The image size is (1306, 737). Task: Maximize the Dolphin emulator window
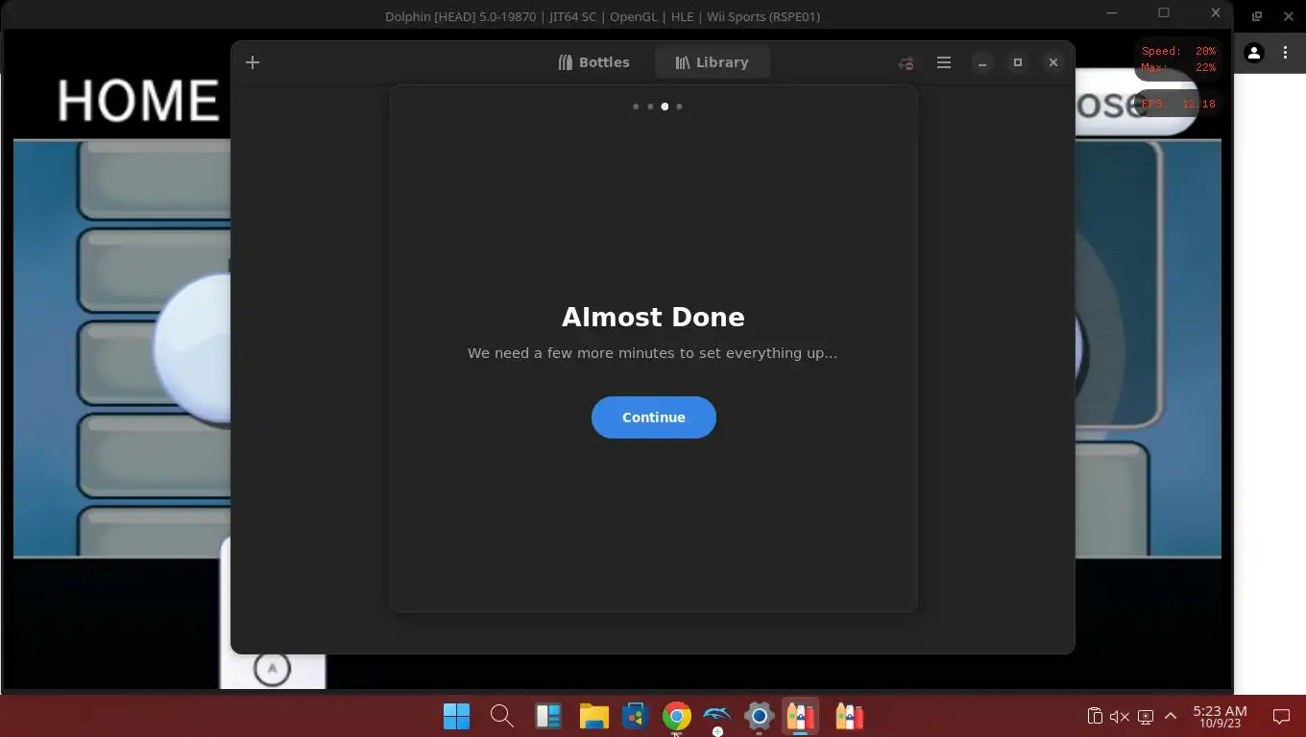(x=1164, y=13)
